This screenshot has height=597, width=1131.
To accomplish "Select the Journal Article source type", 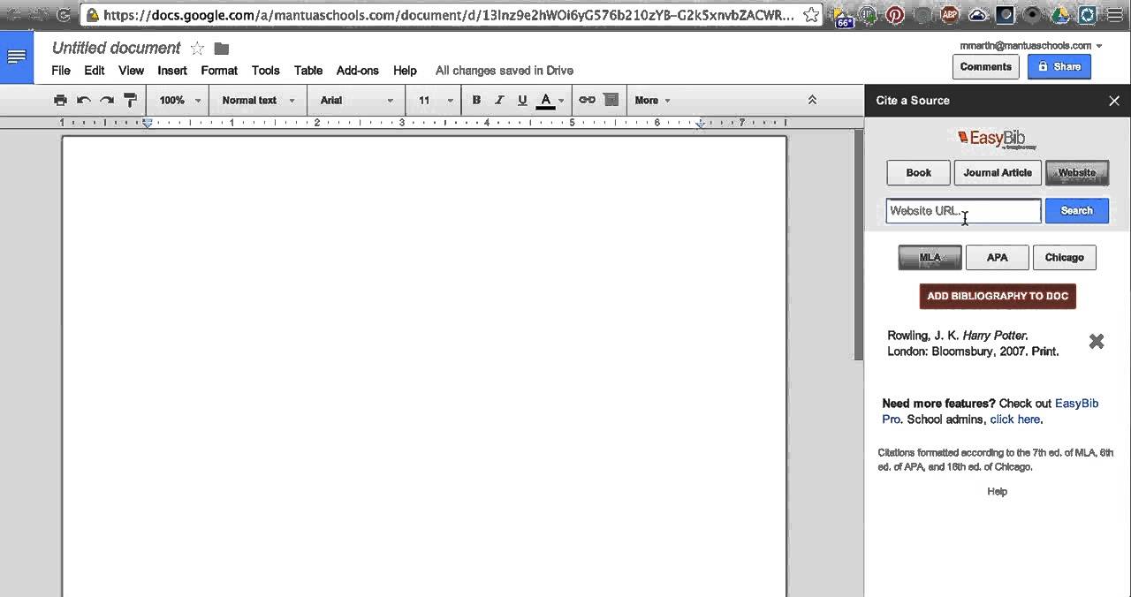I will click(998, 173).
